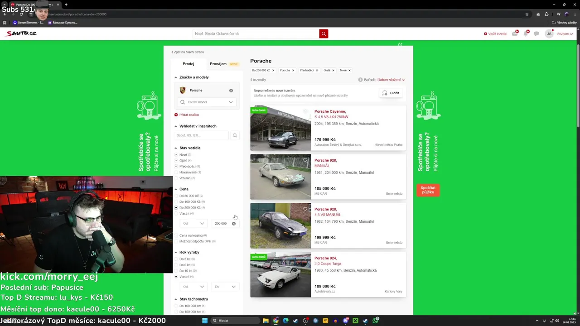
Task: Bookmark this page with the star icon
Action: tap(527, 14)
